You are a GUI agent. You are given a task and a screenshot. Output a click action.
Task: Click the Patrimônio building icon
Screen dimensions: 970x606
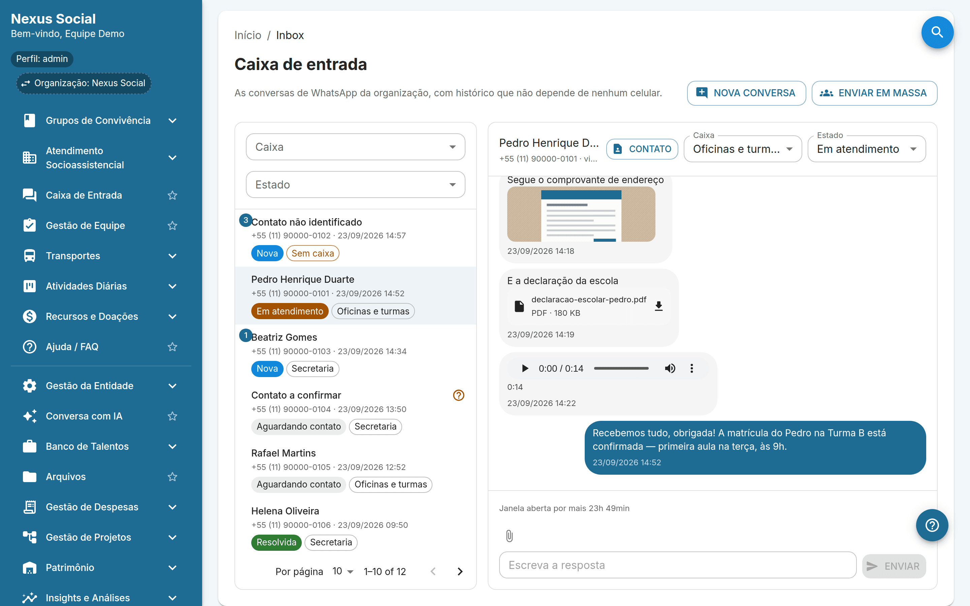[29, 568]
